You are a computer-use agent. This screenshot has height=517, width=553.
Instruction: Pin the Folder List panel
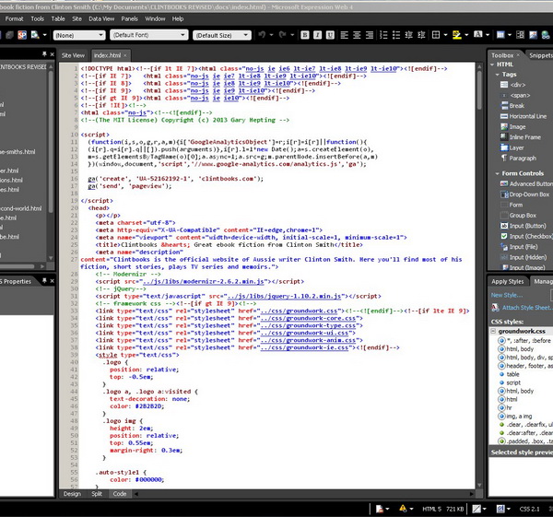tap(44, 54)
